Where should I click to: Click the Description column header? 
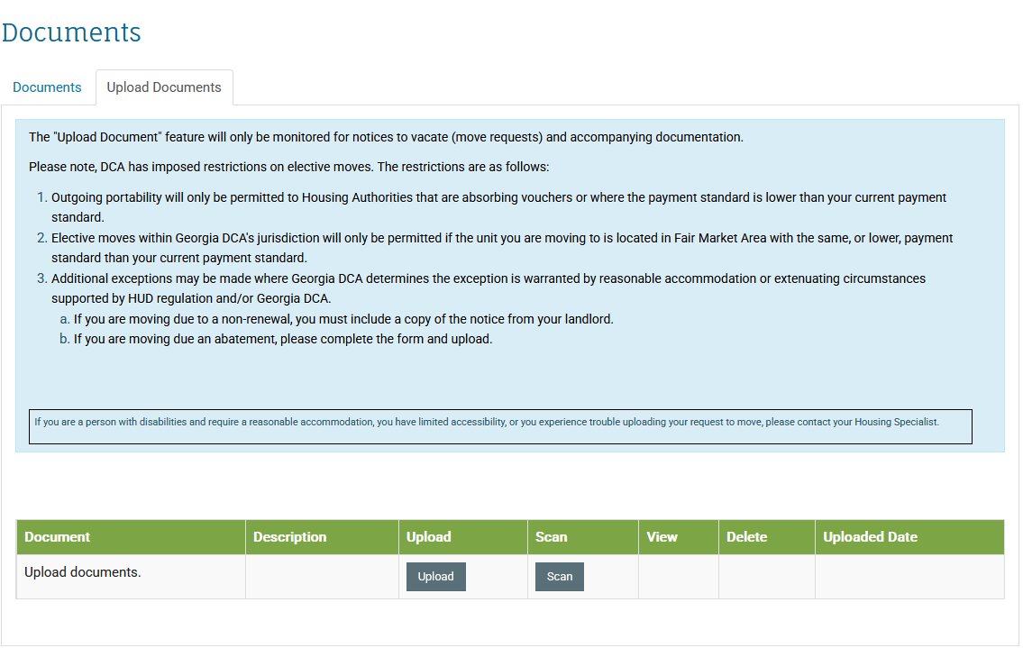point(289,537)
